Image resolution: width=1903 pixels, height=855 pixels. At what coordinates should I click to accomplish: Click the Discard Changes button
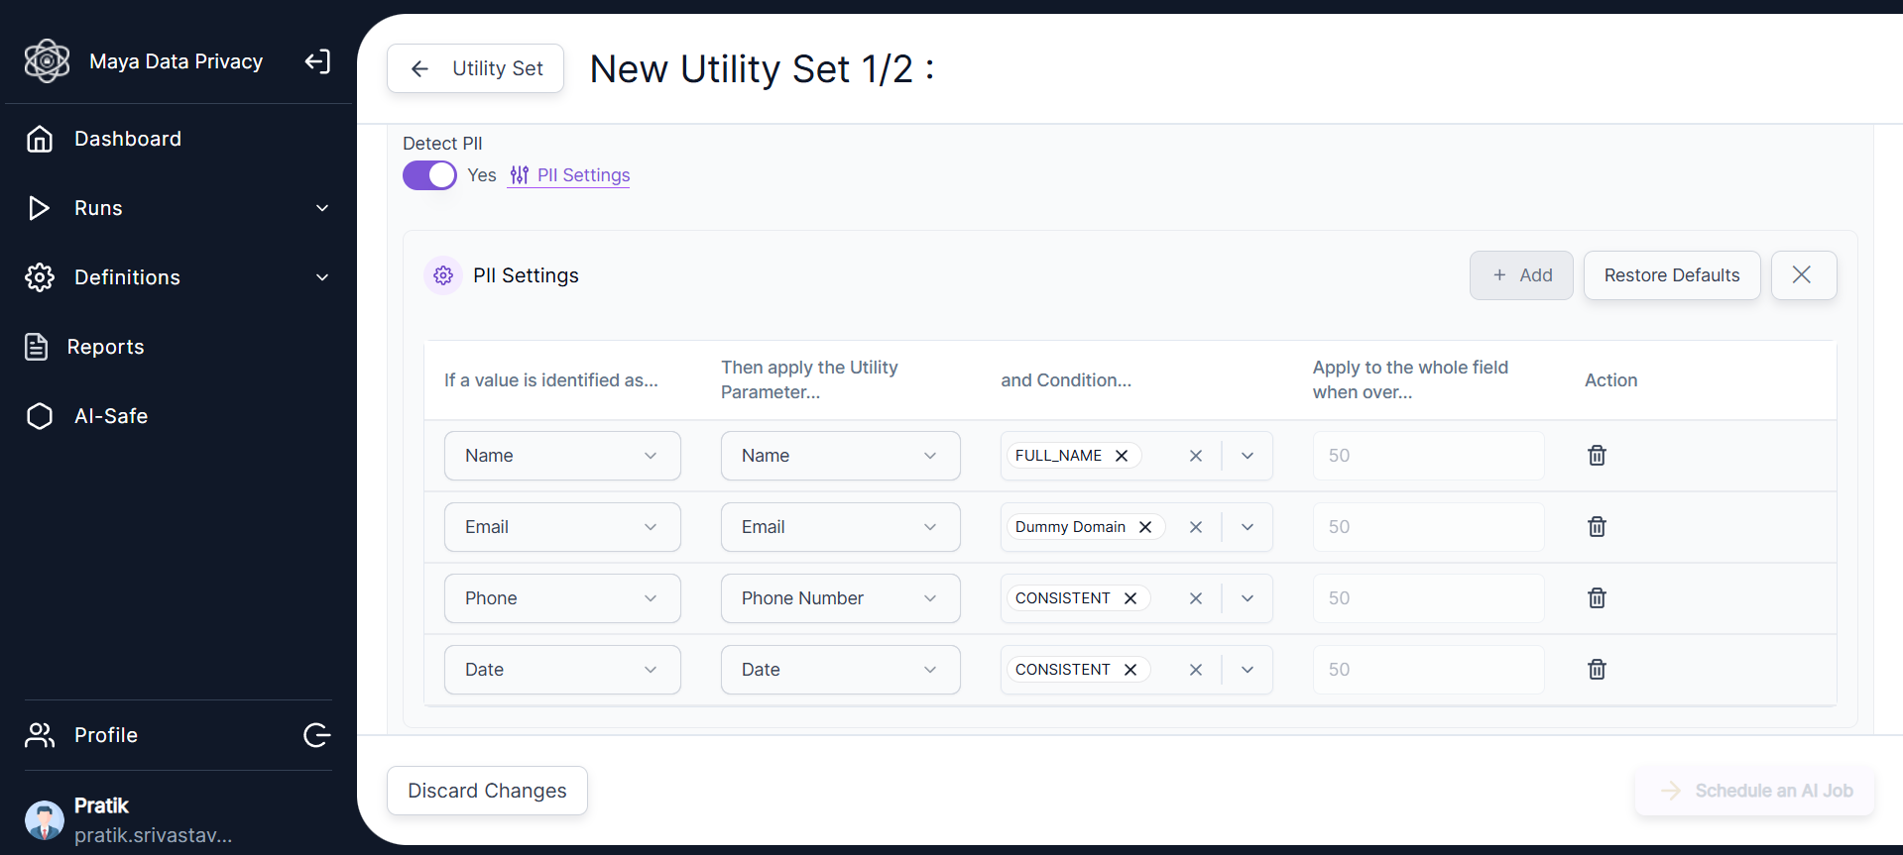click(x=487, y=791)
